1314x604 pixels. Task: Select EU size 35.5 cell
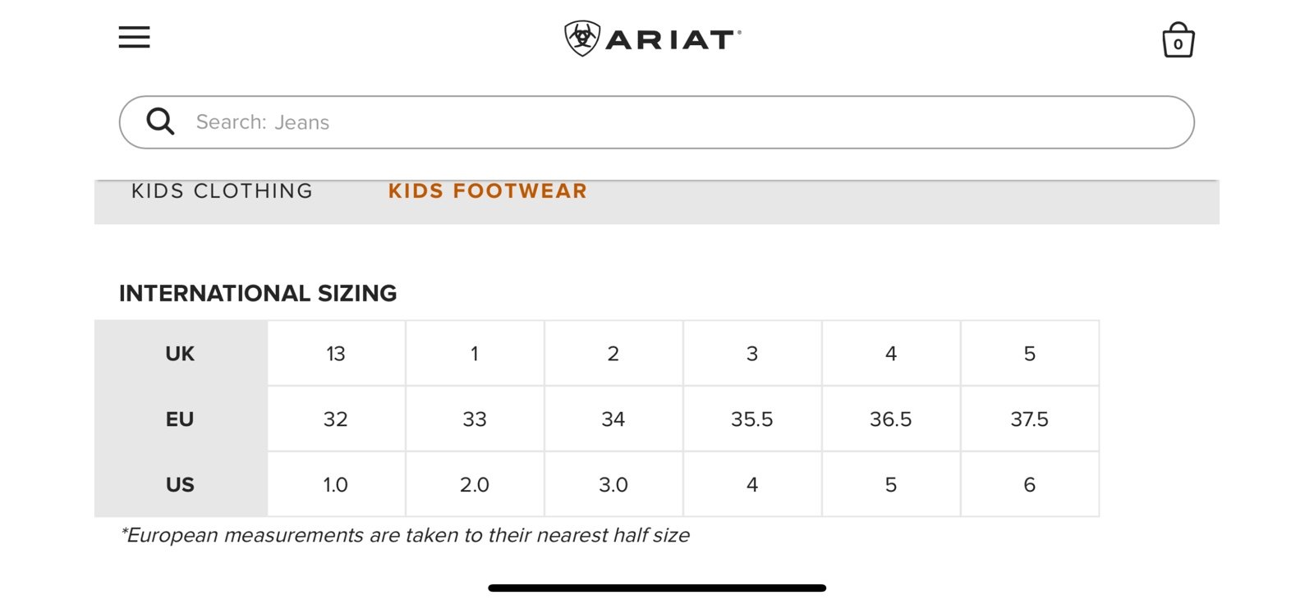pos(752,419)
